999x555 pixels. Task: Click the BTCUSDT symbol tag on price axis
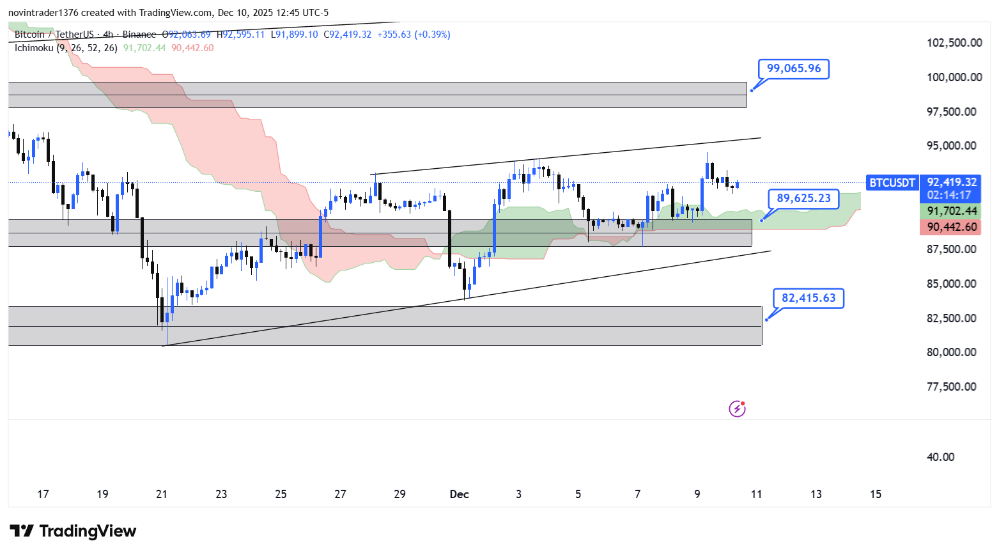pos(892,183)
